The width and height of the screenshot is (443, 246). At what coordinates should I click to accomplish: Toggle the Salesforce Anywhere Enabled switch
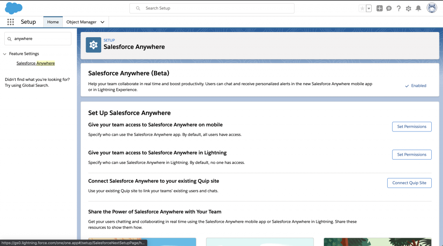416,86
